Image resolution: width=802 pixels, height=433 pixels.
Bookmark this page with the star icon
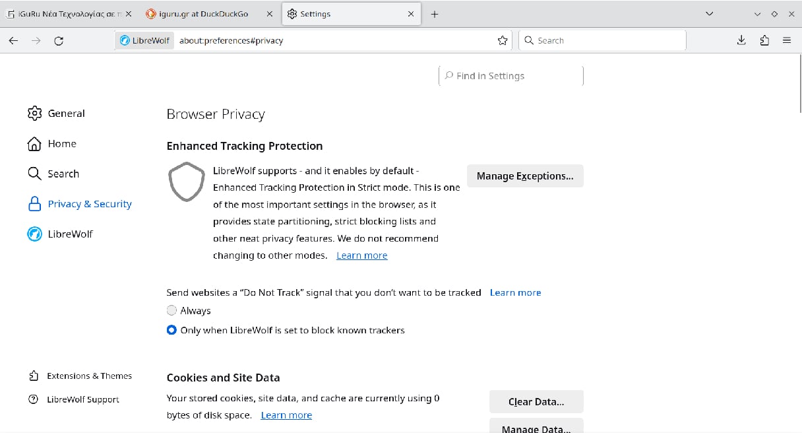coord(503,41)
